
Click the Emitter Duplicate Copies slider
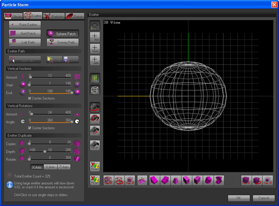point(50,143)
